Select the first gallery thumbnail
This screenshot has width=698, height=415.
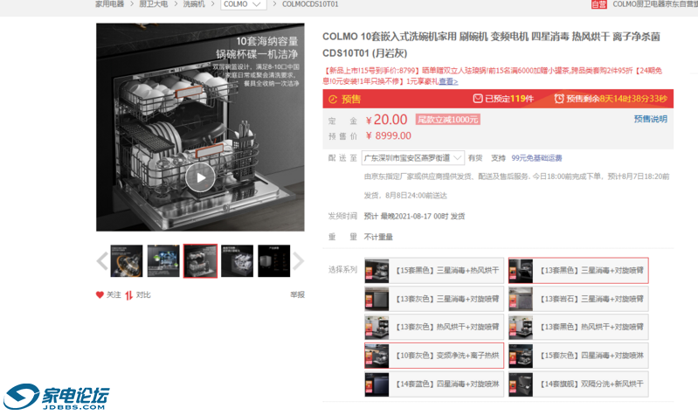[x=126, y=260]
